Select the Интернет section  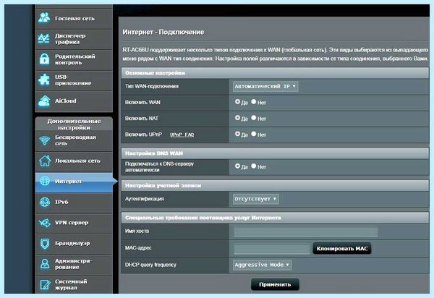tap(74, 182)
